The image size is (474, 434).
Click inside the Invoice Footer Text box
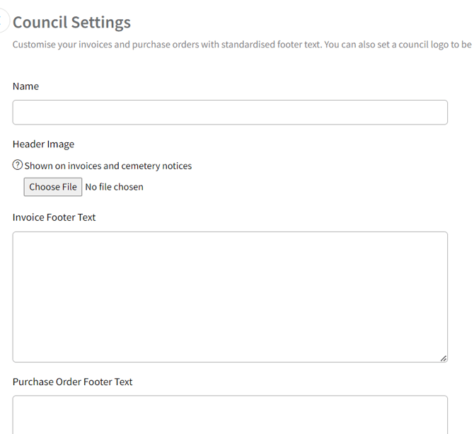[230, 297]
